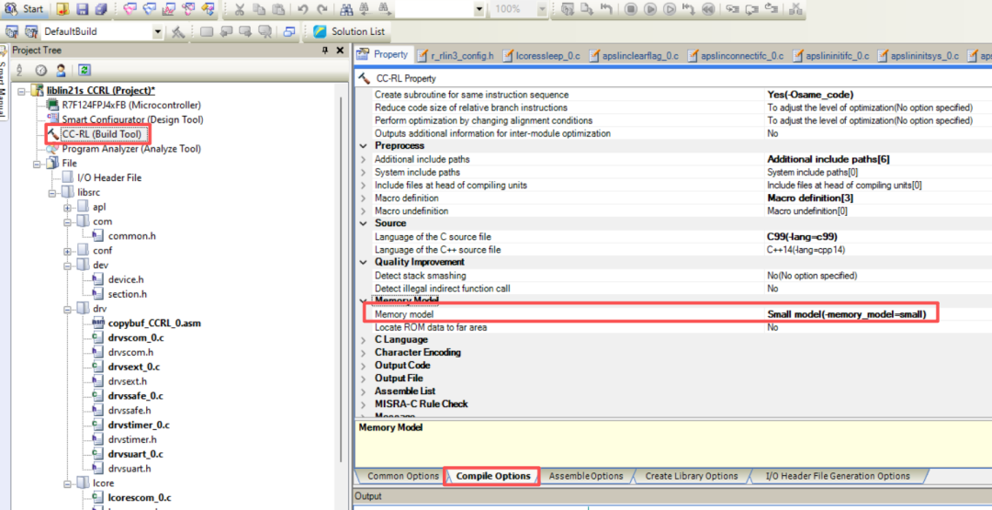Click the Solution List button
The image size is (992, 510).
350,31
